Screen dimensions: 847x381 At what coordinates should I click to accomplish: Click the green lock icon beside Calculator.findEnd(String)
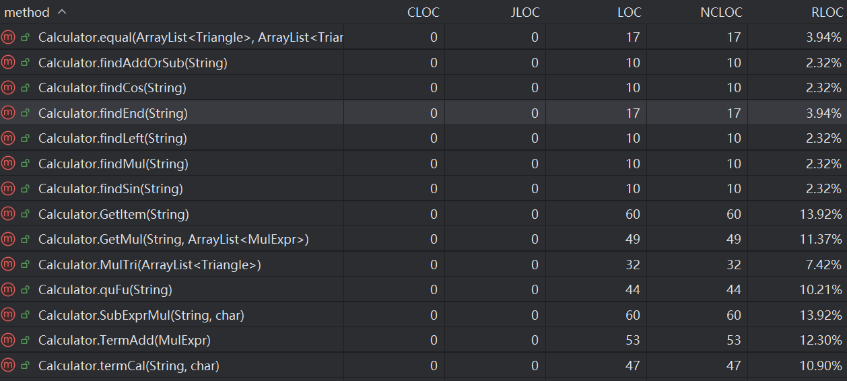point(25,113)
